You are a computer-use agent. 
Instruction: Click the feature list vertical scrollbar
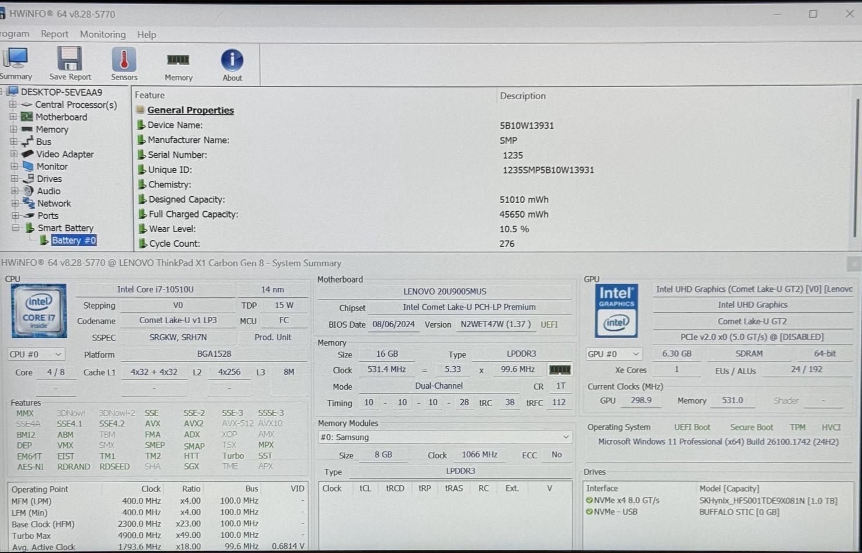pos(855,168)
